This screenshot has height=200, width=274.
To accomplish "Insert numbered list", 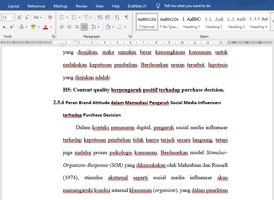I will (x=74, y=17).
